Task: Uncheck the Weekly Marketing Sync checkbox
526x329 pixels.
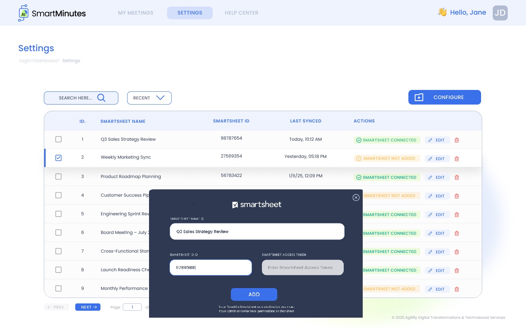Action: 58,158
